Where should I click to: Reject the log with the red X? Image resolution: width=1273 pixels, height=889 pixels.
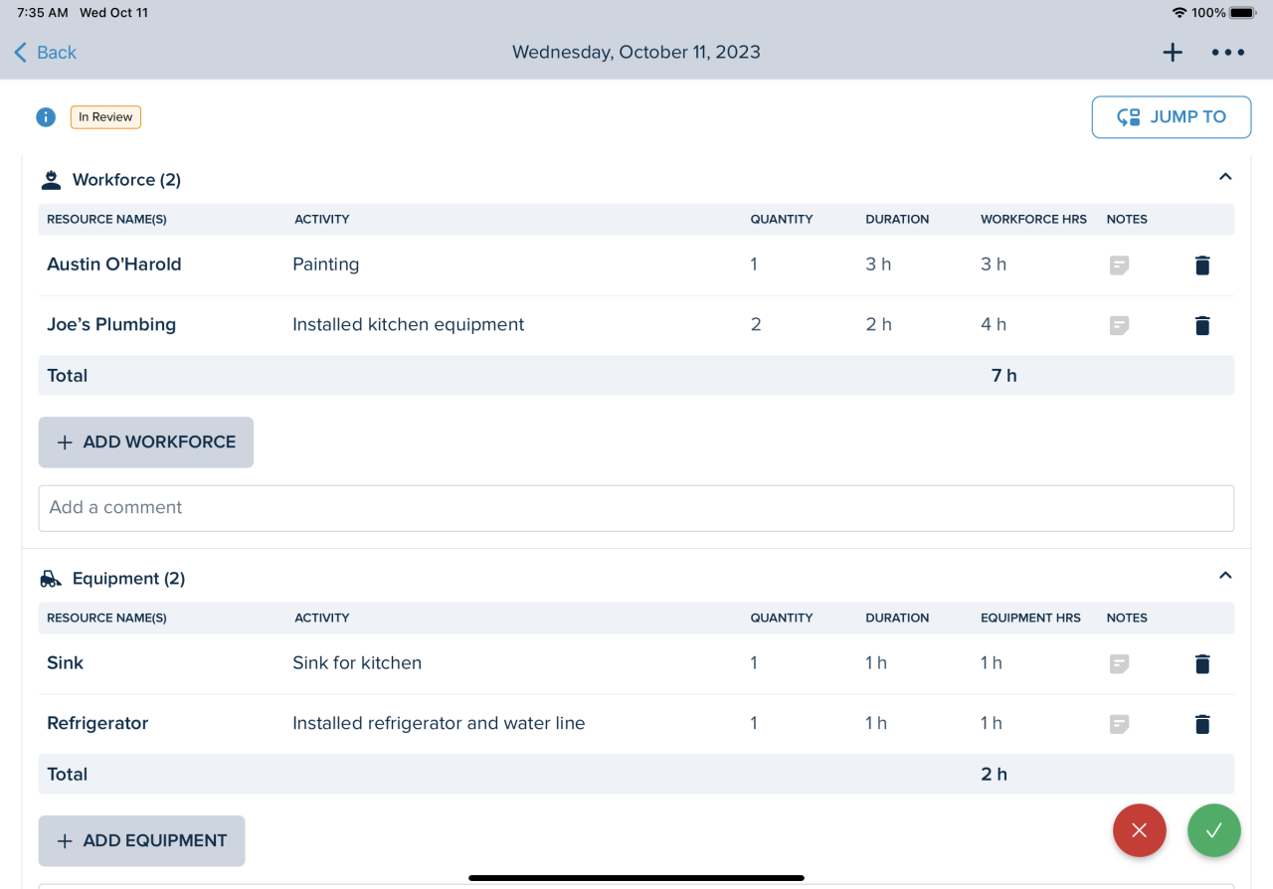[1139, 830]
